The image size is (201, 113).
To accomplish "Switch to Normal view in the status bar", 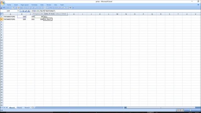I will click(x=178, y=110).
